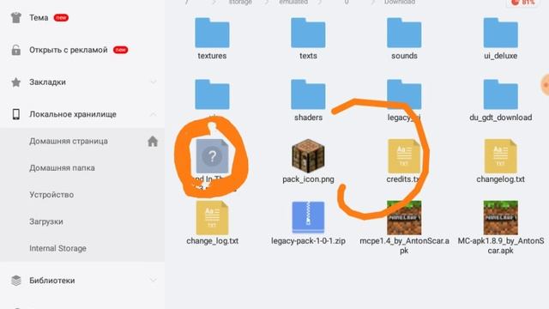Select MC-apk1.8.9_by_AntonScar.apk installer
549x309 pixels.
[501, 227]
